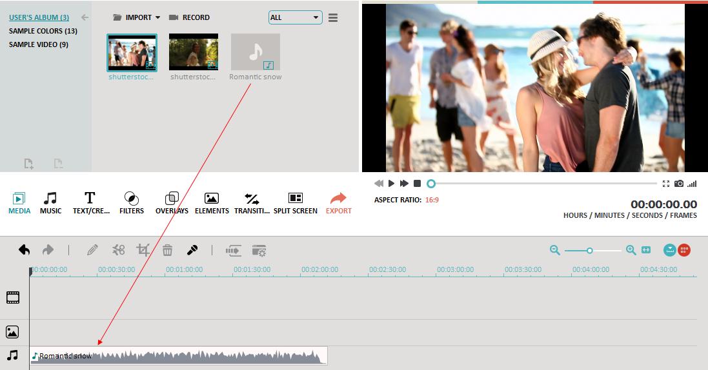The width and height of the screenshot is (708, 370).
Task: Click the picture-in-picture track icon
Action: coord(12,332)
